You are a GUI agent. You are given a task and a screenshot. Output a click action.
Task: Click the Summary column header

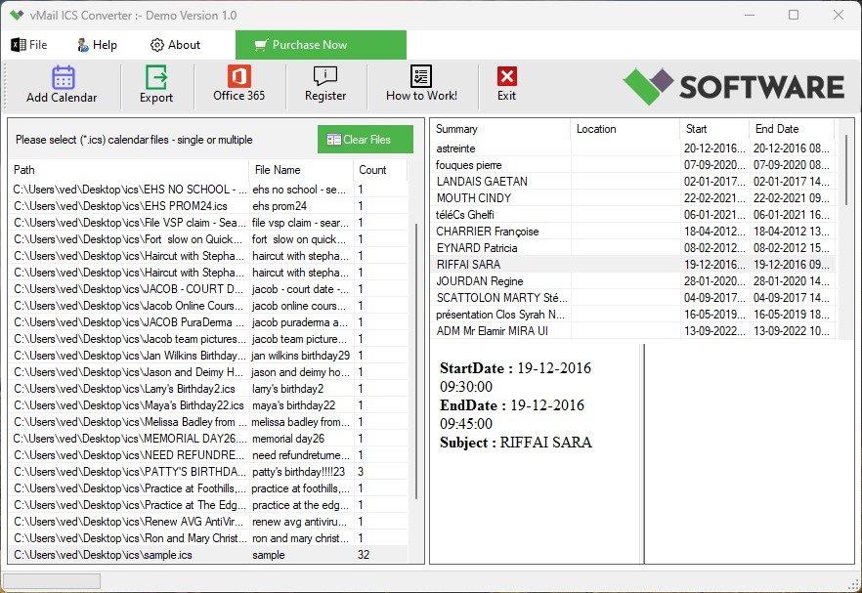tap(501, 129)
